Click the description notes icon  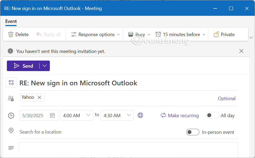tap(11, 148)
